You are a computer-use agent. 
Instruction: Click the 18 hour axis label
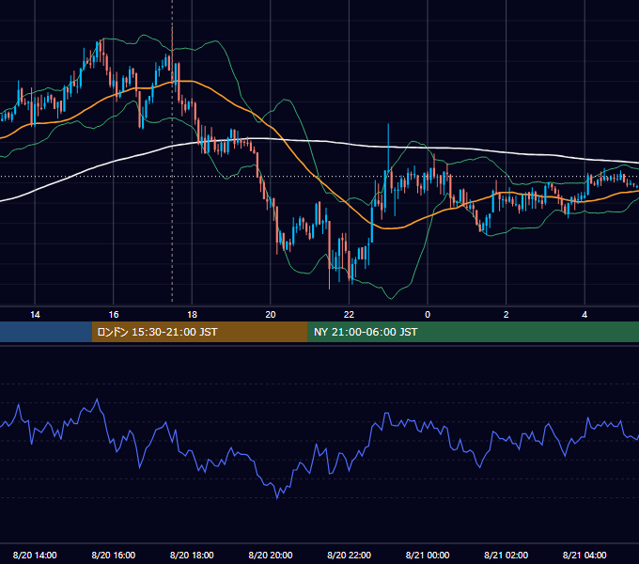[192, 315]
